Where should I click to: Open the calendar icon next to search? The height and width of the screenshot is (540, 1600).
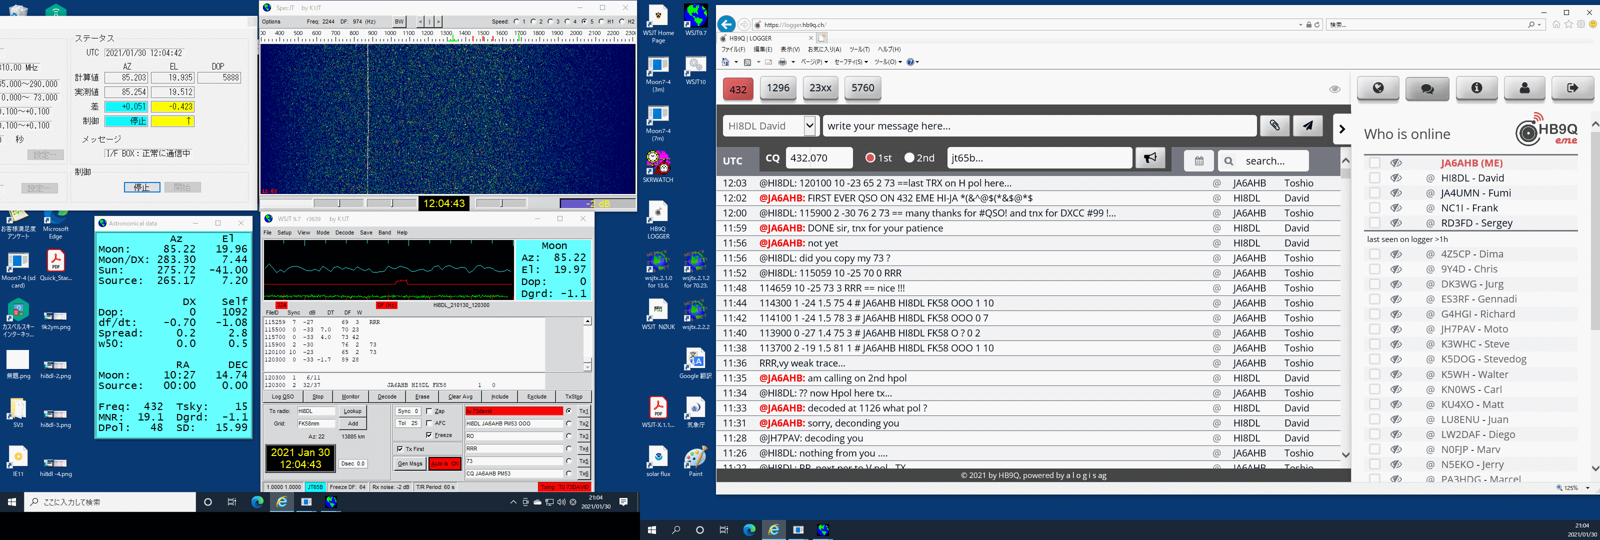click(x=1199, y=161)
